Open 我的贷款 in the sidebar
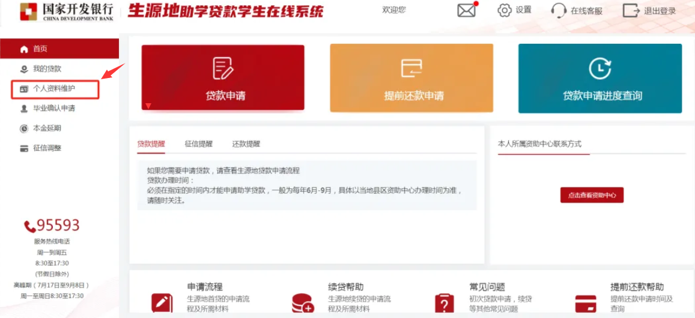 (47, 69)
